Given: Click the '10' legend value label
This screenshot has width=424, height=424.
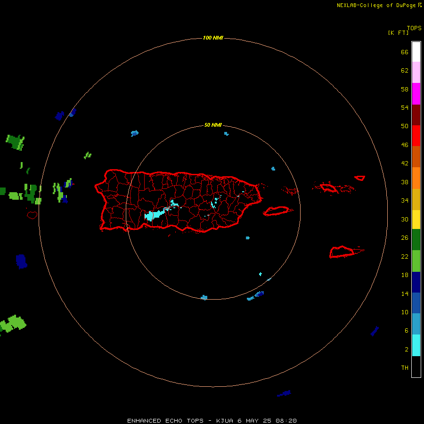Looking at the screenshot, I should (405, 312).
